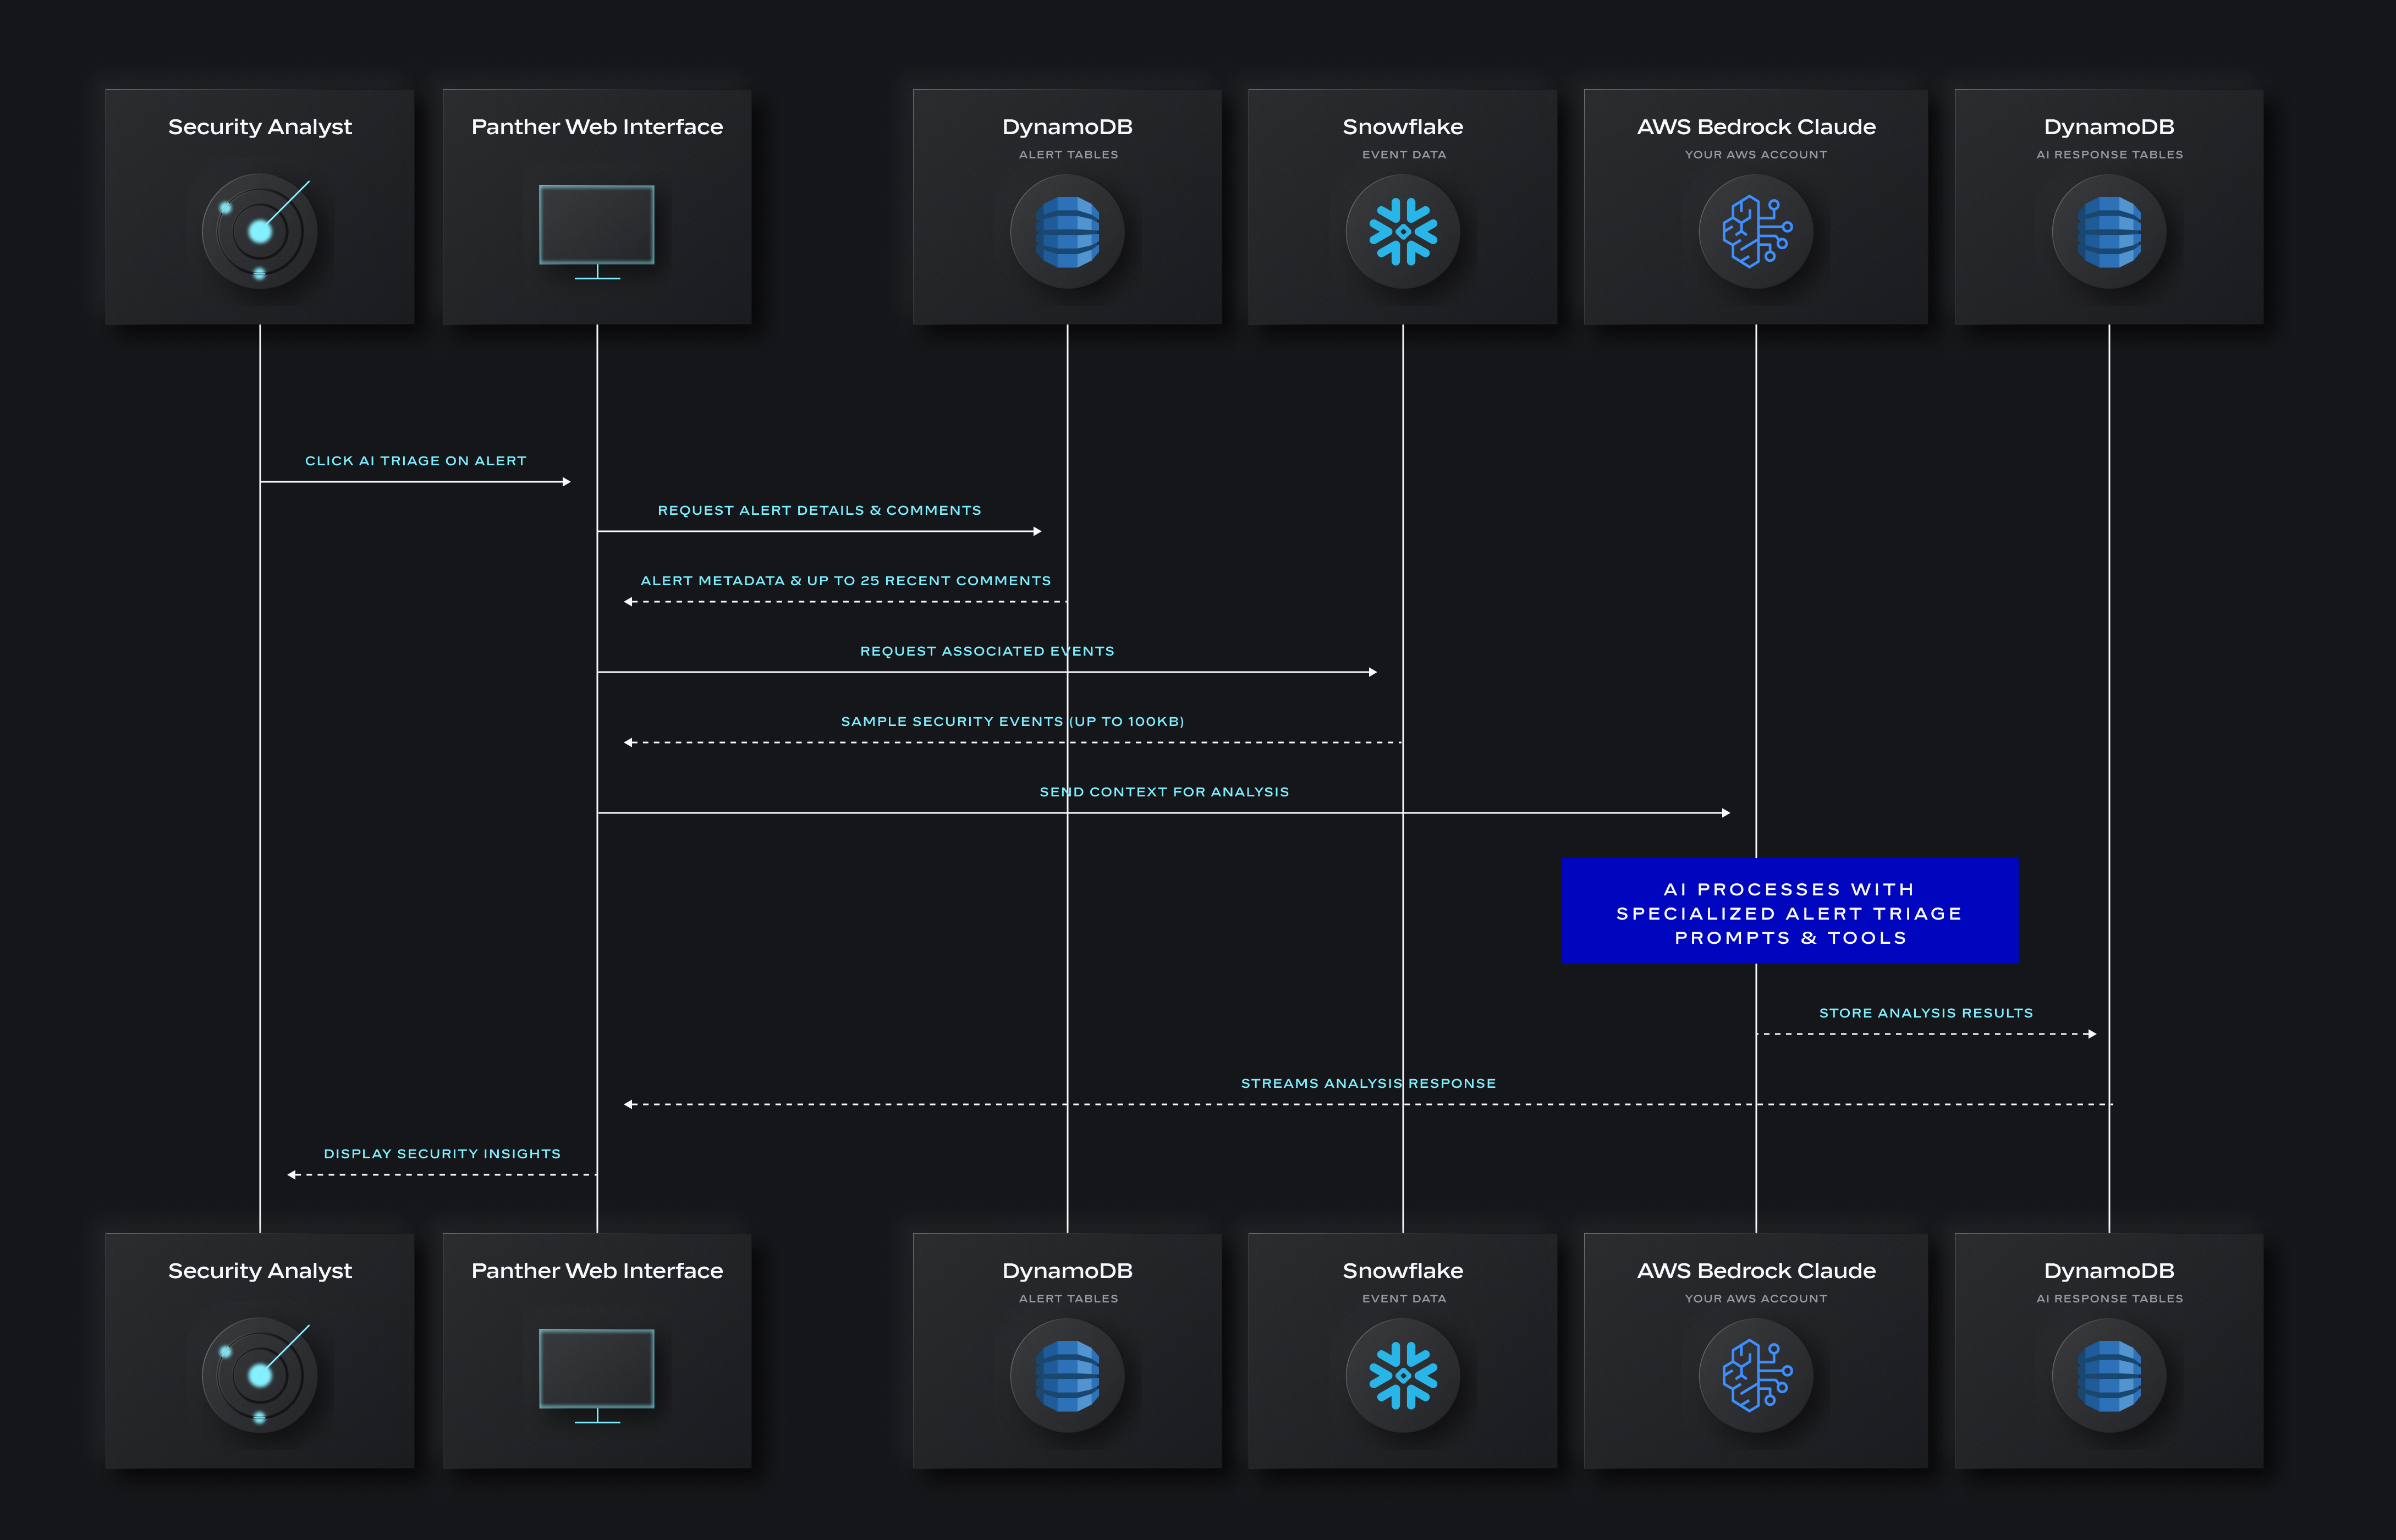Screen dimensions: 2396x1540
Task: Select the ALERT METADATA comments return message
Action: coord(846,580)
